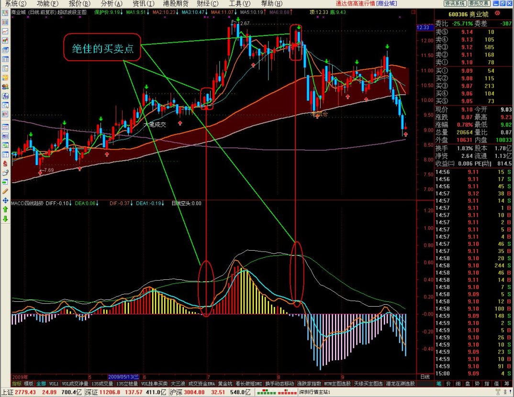Switch to VOL1 indicator tab
Screen dimensions: 514x397
[54, 384]
